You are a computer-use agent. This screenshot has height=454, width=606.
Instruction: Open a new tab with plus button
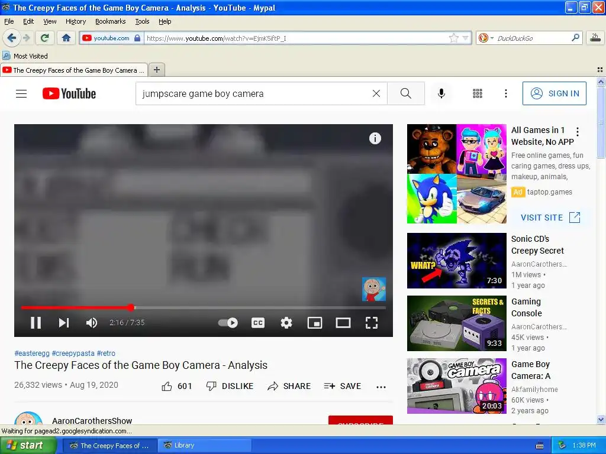tap(156, 70)
